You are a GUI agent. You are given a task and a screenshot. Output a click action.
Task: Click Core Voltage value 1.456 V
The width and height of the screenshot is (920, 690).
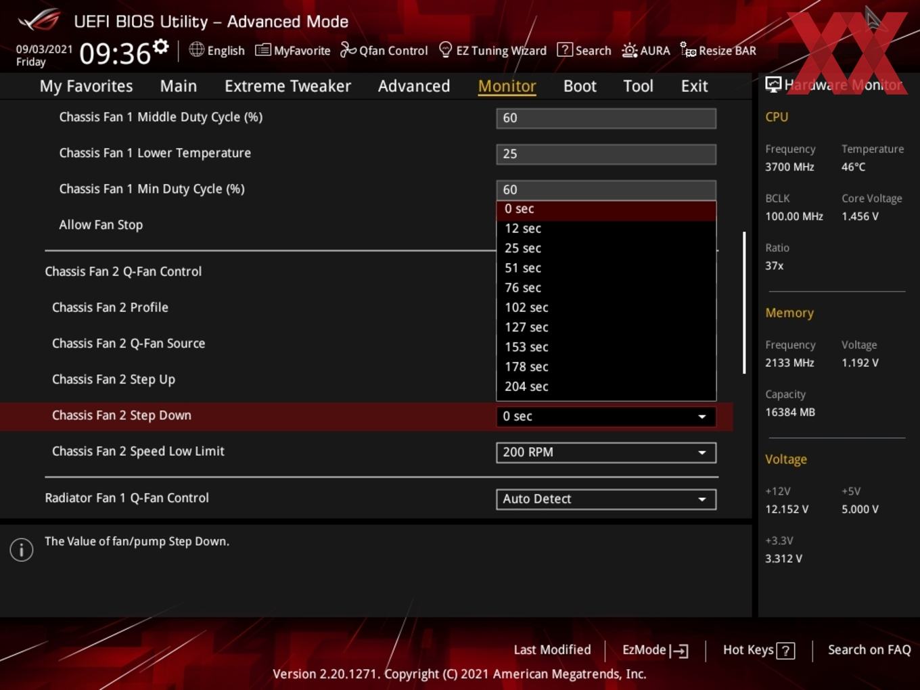click(x=860, y=216)
